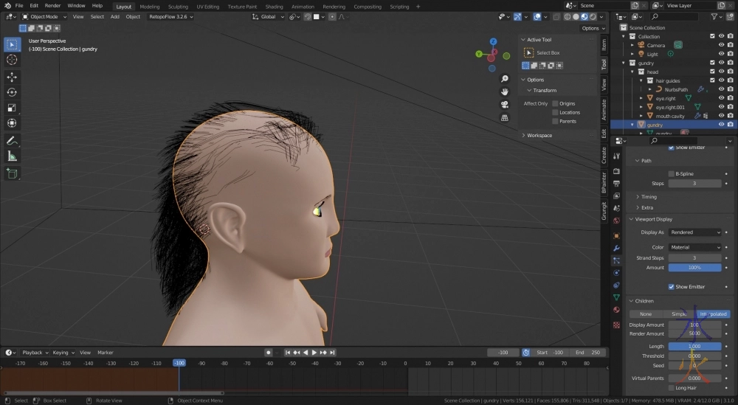Activate the Move tool
The height and width of the screenshot is (405, 738).
(12, 77)
